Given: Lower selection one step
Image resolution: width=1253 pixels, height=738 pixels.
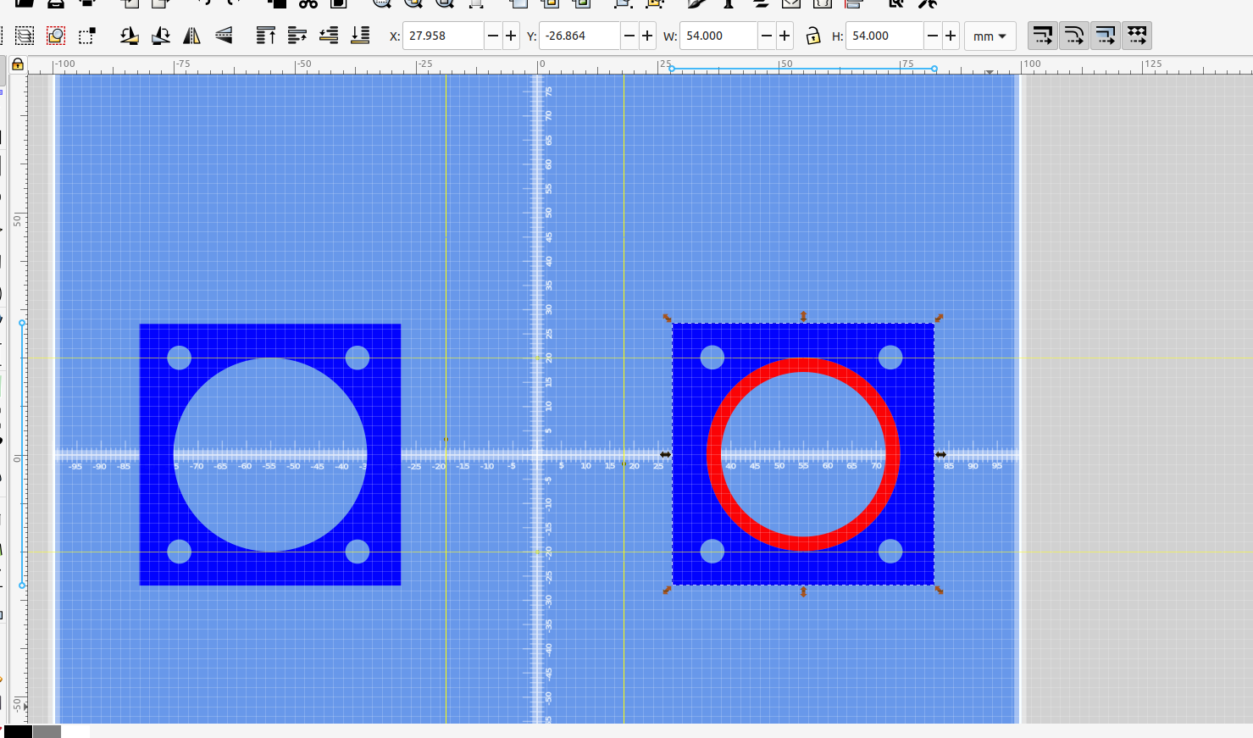Looking at the screenshot, I should click(329, 36).
